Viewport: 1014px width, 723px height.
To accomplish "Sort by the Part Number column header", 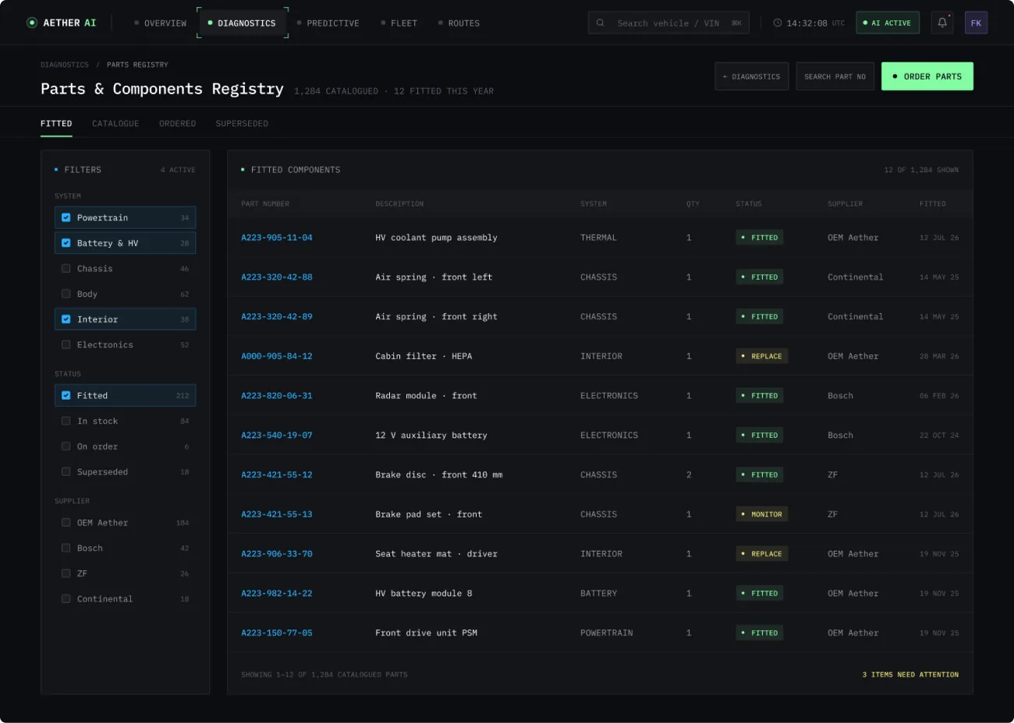I will (265, 204).
